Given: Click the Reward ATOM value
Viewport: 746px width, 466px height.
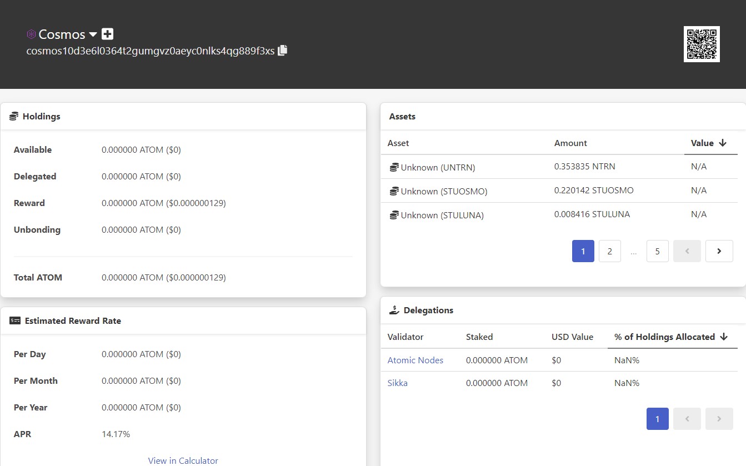Looking at the screenshot, I should click(164, 203).
